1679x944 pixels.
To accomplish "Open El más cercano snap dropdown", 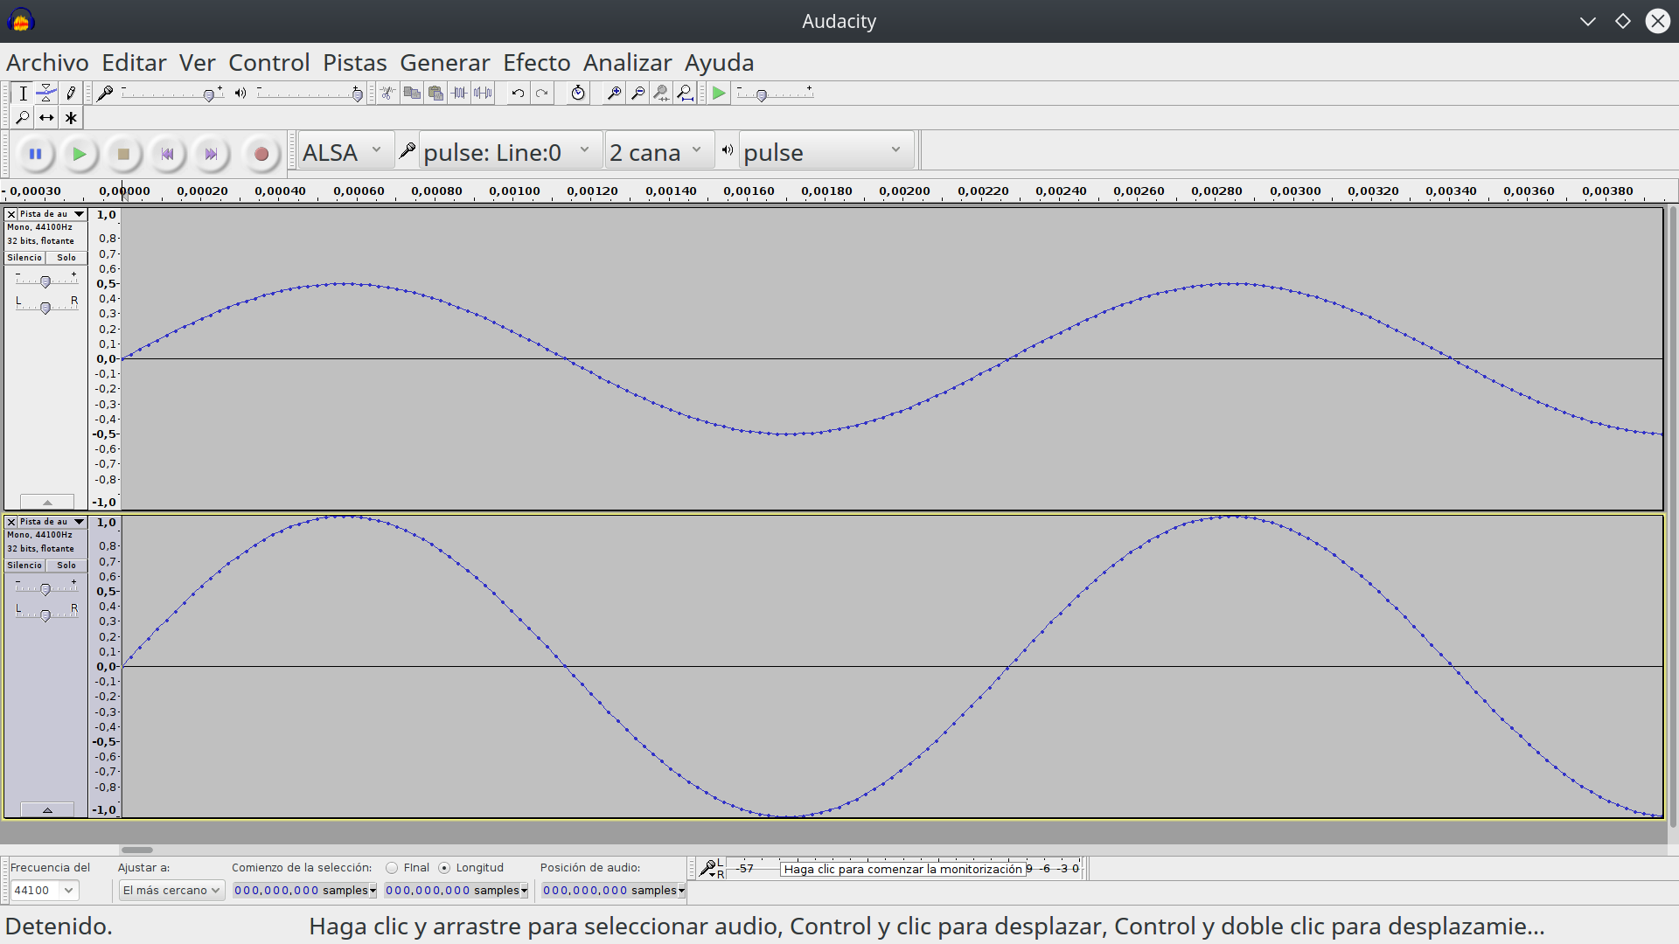I will 172,891.
